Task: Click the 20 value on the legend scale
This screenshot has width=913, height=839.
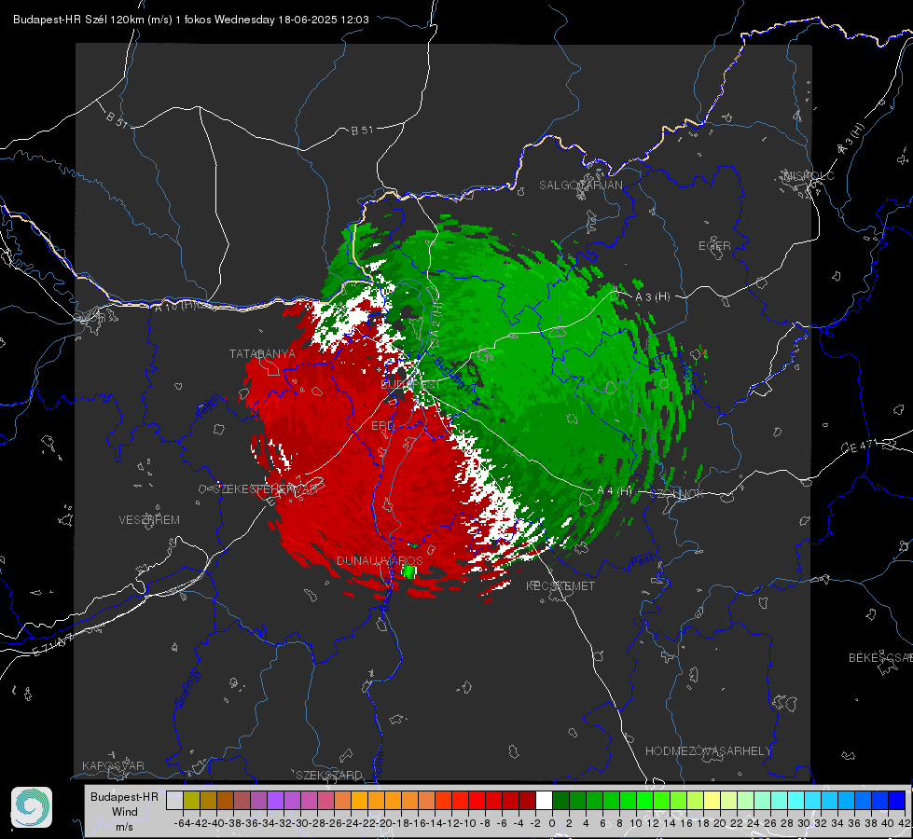Action: 720,823
